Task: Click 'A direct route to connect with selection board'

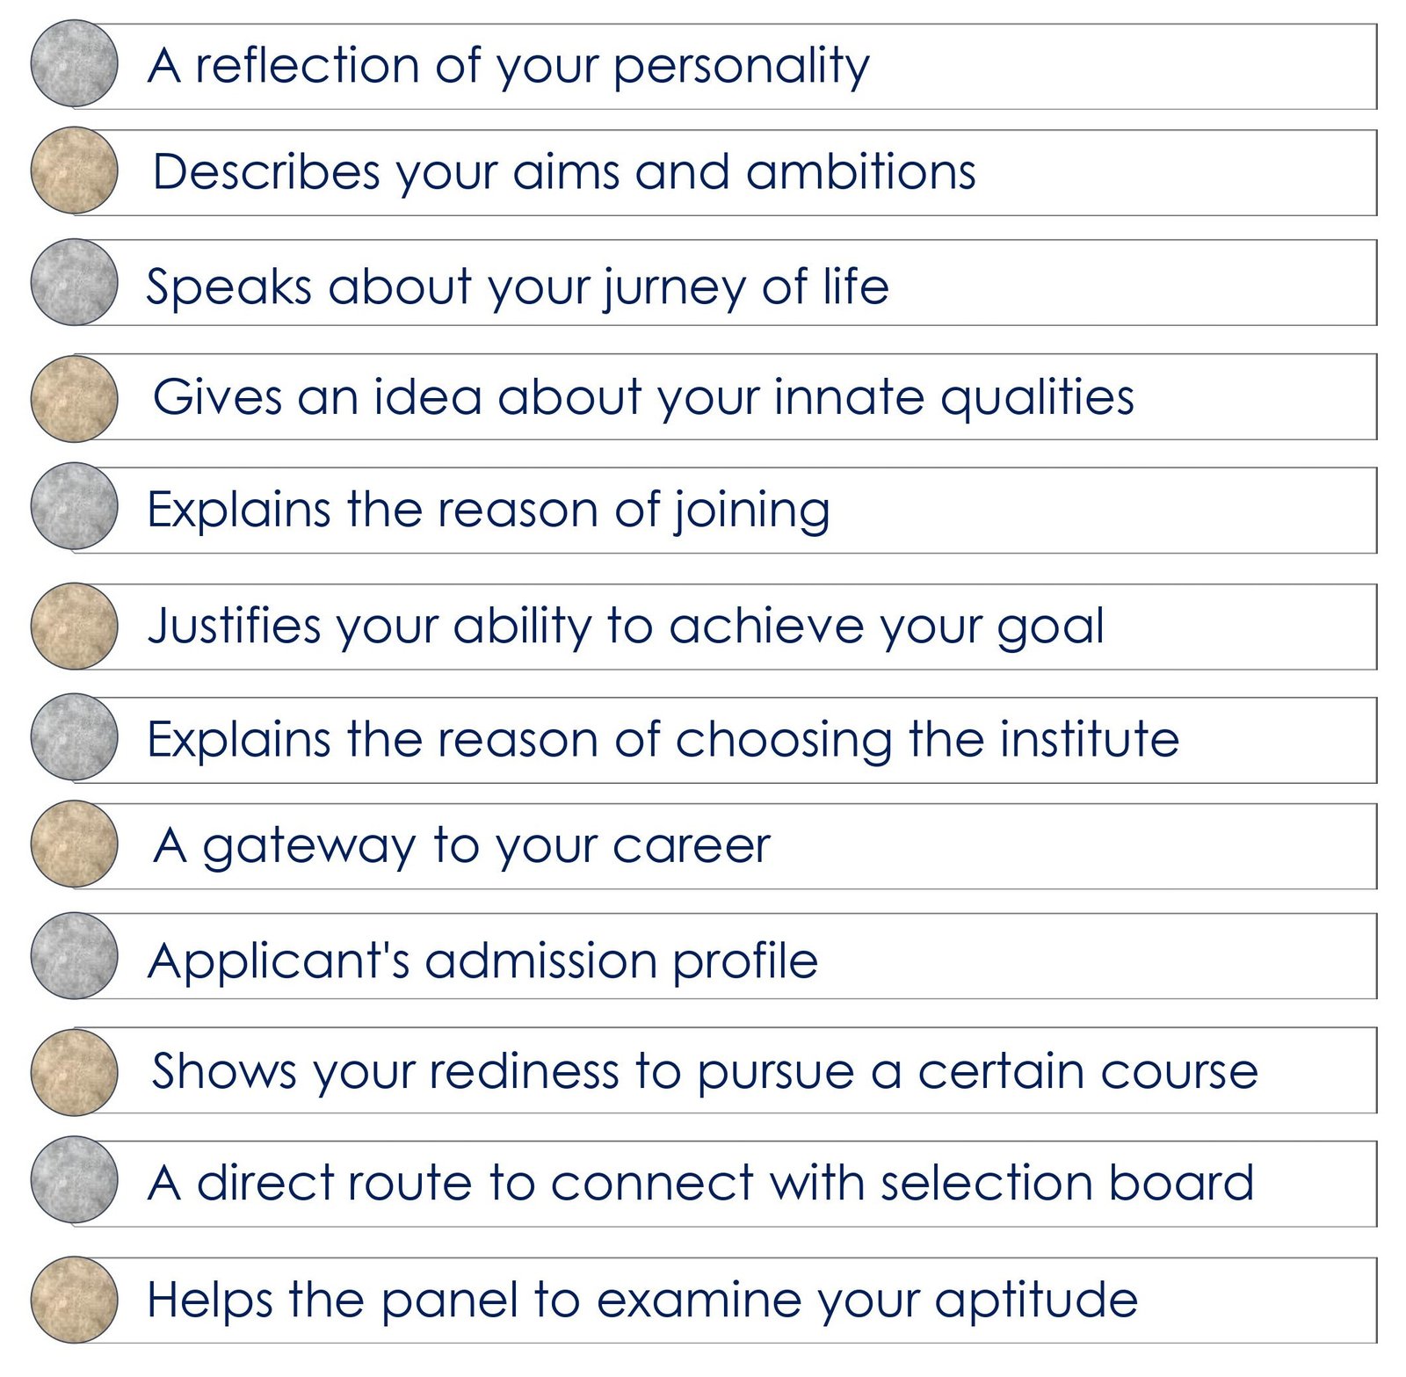Action: click(x=700, y=1183)
